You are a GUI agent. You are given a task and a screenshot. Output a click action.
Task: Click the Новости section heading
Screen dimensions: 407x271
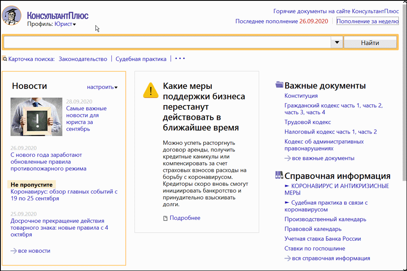[x=29, y=86]
